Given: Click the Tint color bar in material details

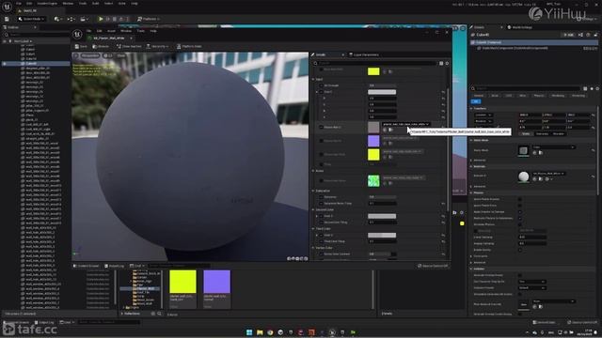Looking at the screenshot, I should 382,92.
